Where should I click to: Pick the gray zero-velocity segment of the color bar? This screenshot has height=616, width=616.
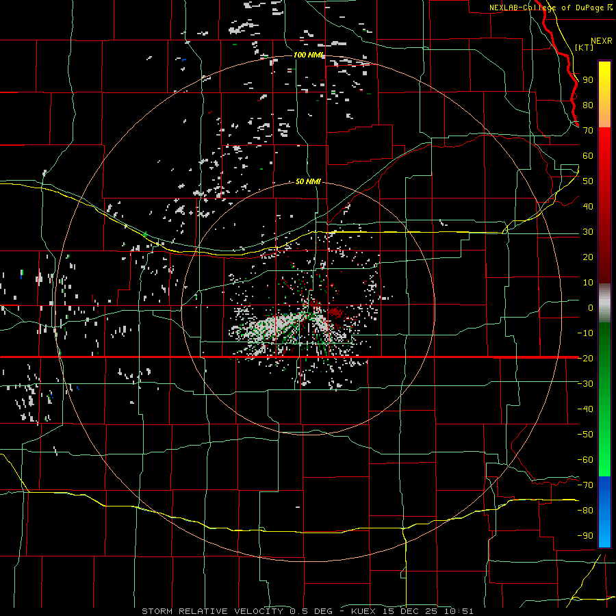coord(604,303)
